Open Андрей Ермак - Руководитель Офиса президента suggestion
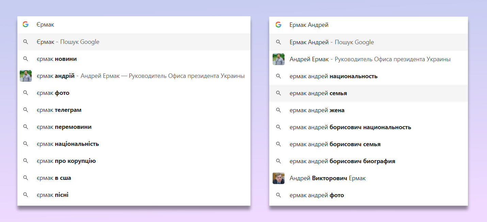This screenshot has width=487, height=222. [x=369, y=59]
